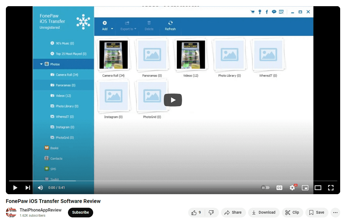Enter full screen mode
This screenshot has height=219, width=345.
pyautogui.click(x=331, y=188)
